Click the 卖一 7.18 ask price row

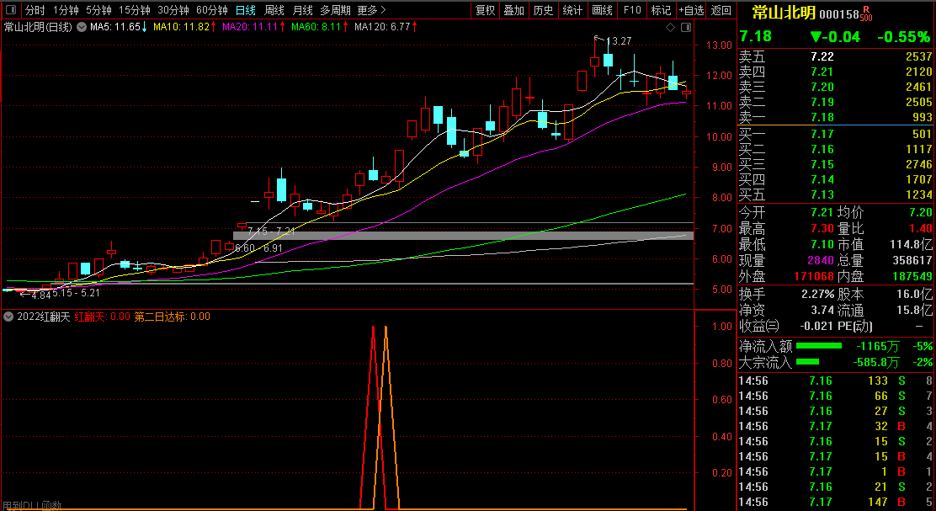[x=836, y=117]
